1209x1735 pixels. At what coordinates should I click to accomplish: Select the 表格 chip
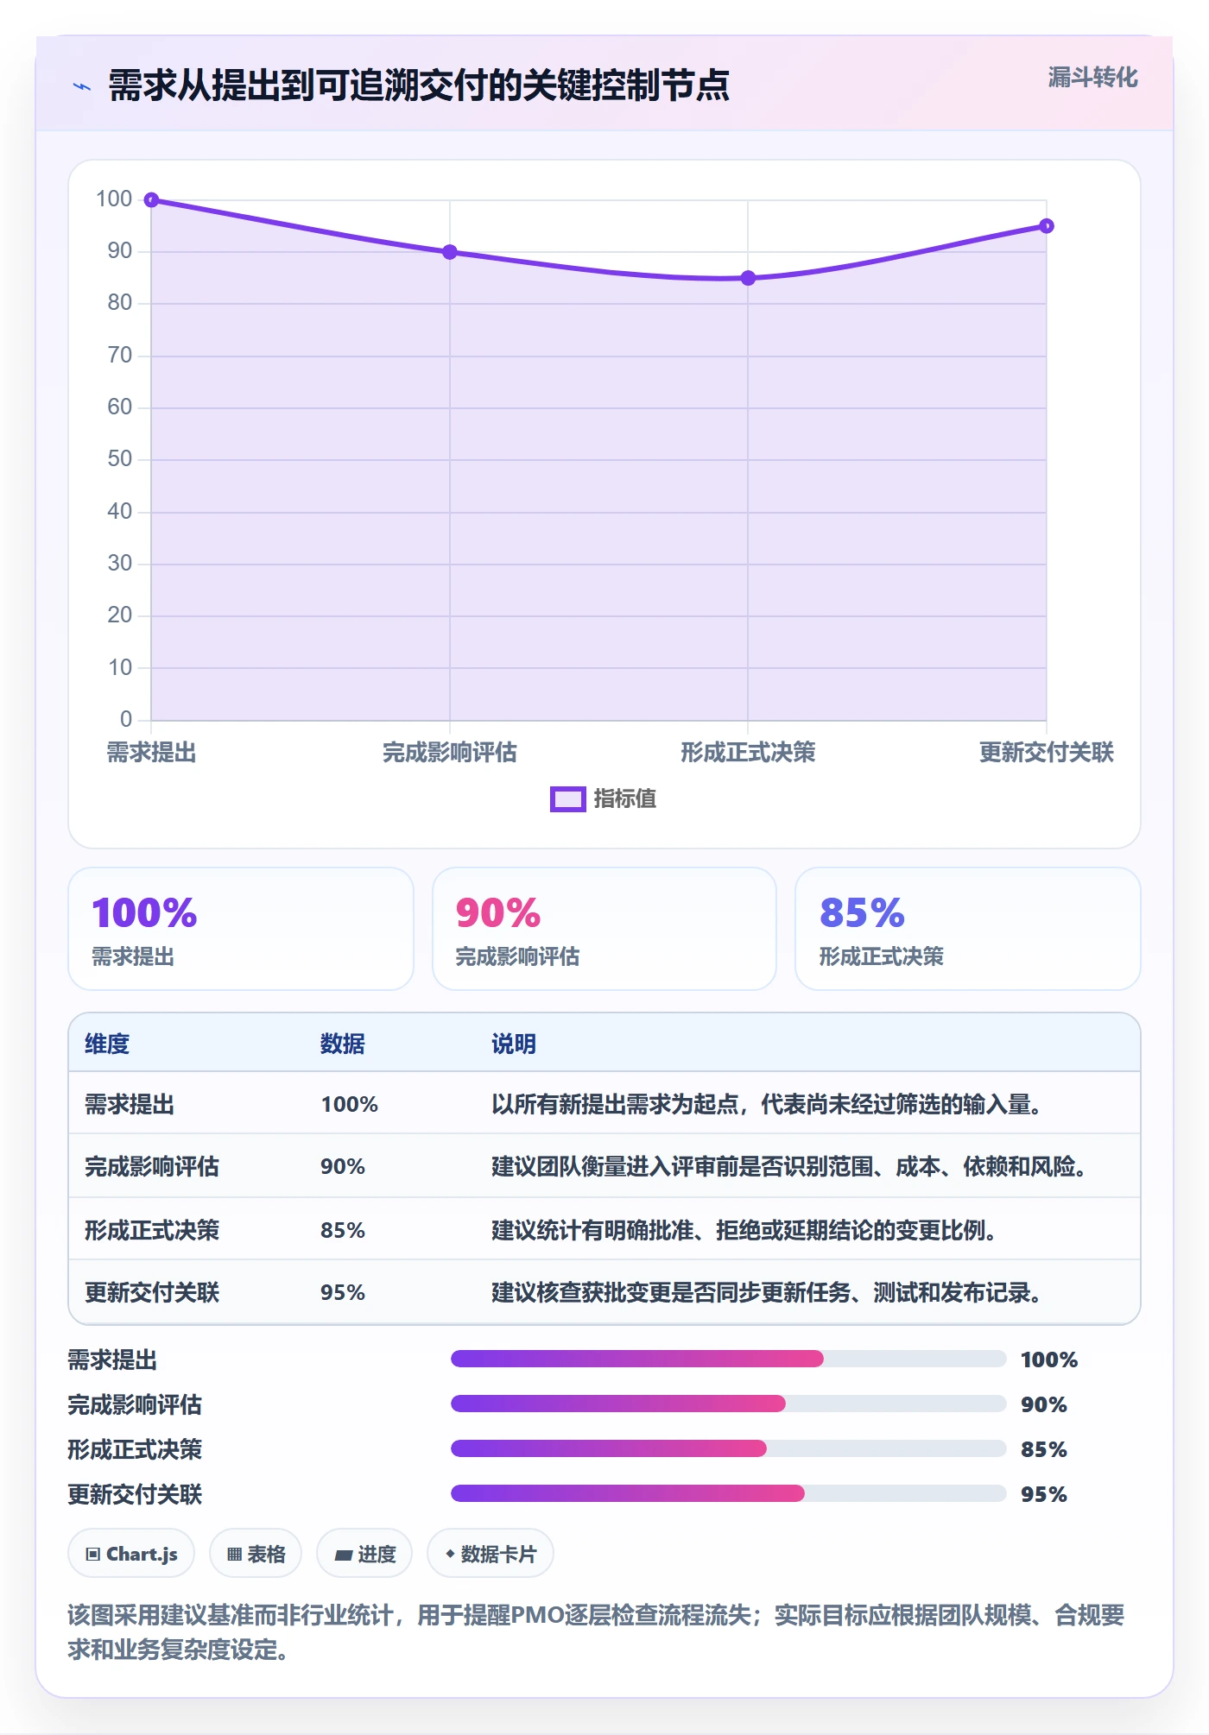coord(256,1554)
